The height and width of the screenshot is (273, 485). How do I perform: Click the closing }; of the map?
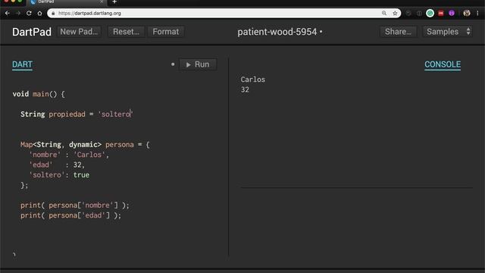coord(24,185)
